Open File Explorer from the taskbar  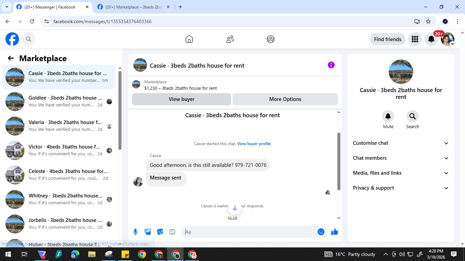(x=92, y=254)
